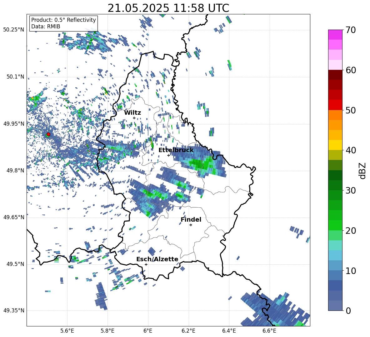Click the magenta top swatch of colorbar
The height and width of the screenshot is (337, 370).
pyautogui.click(x=335, y=35)
